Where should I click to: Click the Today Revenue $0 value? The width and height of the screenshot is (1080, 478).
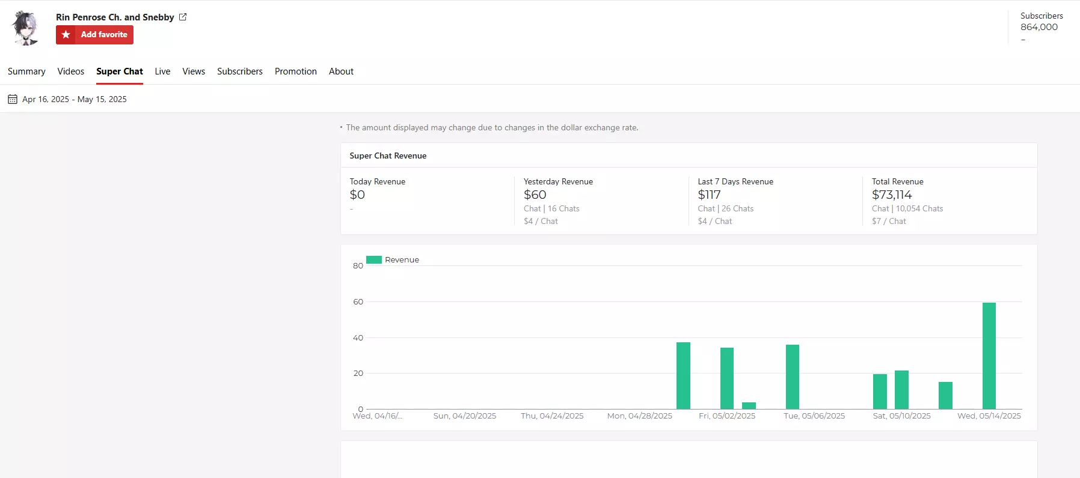[357, 195]
